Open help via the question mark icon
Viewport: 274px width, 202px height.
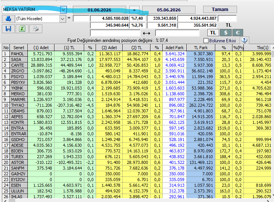click(x=244, y=40)
